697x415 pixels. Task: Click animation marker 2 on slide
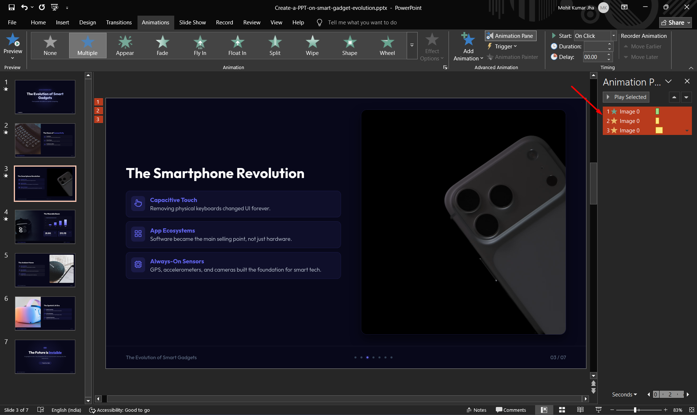pos(98,111)
